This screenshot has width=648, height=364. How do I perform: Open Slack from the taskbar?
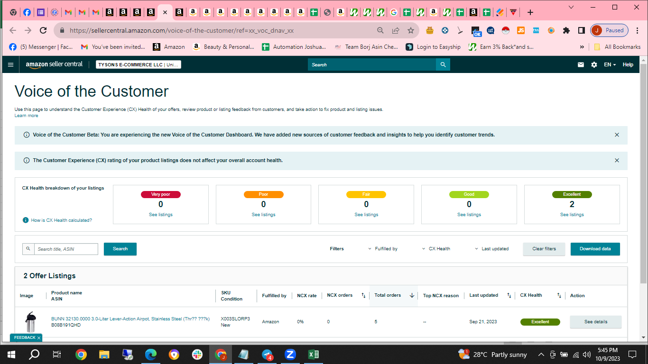click(197, 355)
